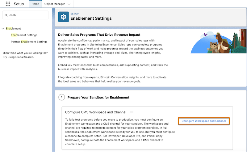Click 'Try using Global Search.' text

coord(19,57)
